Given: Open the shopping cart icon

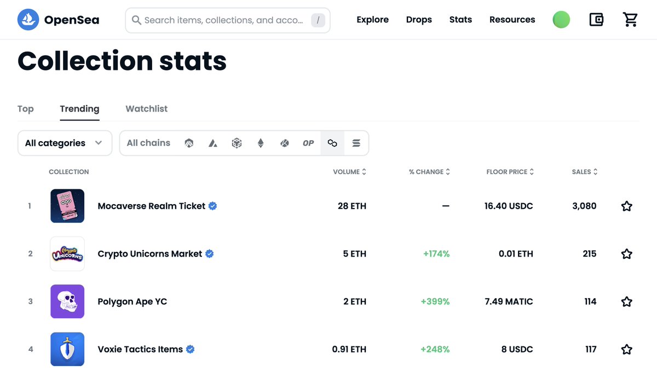Looking at the screenshot, I should pos(630,20).
